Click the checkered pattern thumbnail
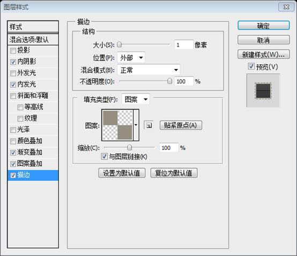 [x=117, y=125]
